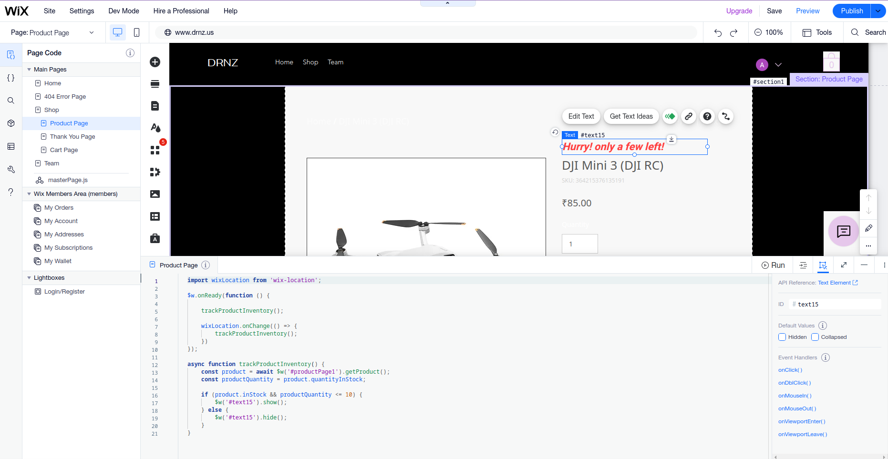Viewport: 888px width, 459px height.
Task: Open the Settings menu
Action: point(82,11)
